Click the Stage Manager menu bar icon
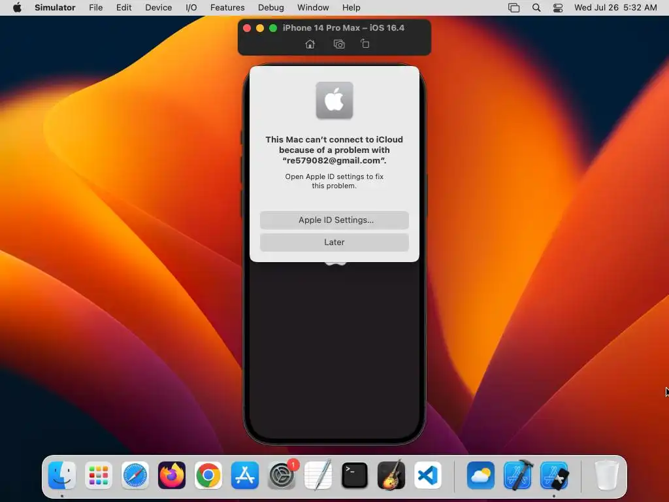 click(x=514, y=8)
